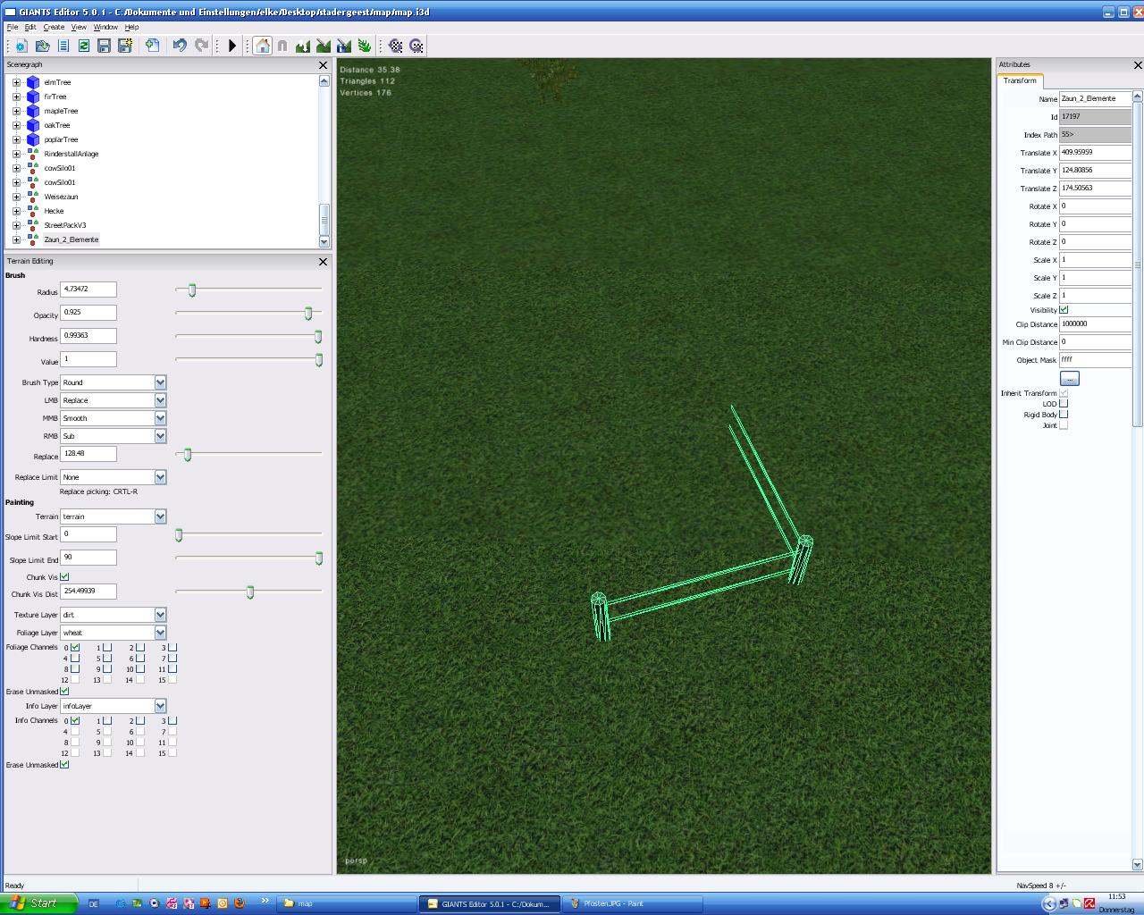
Task: Click the last checkerboard toolbar icon
Action: point(416,46)
